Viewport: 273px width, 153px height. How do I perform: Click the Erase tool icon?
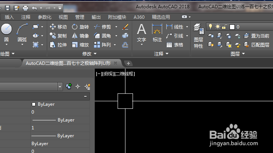tap(125, 27)
